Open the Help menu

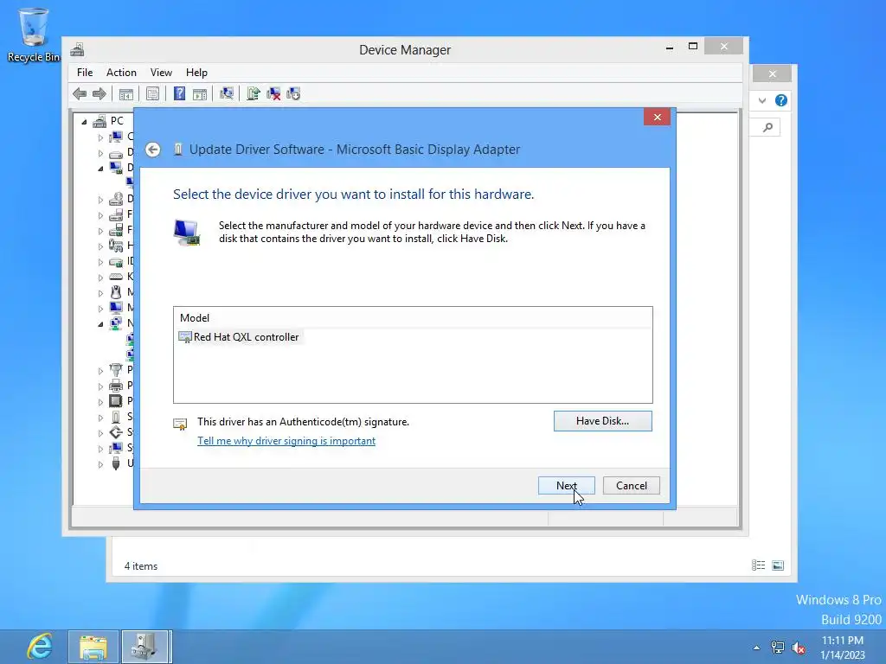tap(196, 73)
